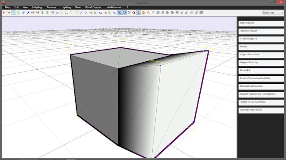Open the World Objects menu

click(93, 7)
